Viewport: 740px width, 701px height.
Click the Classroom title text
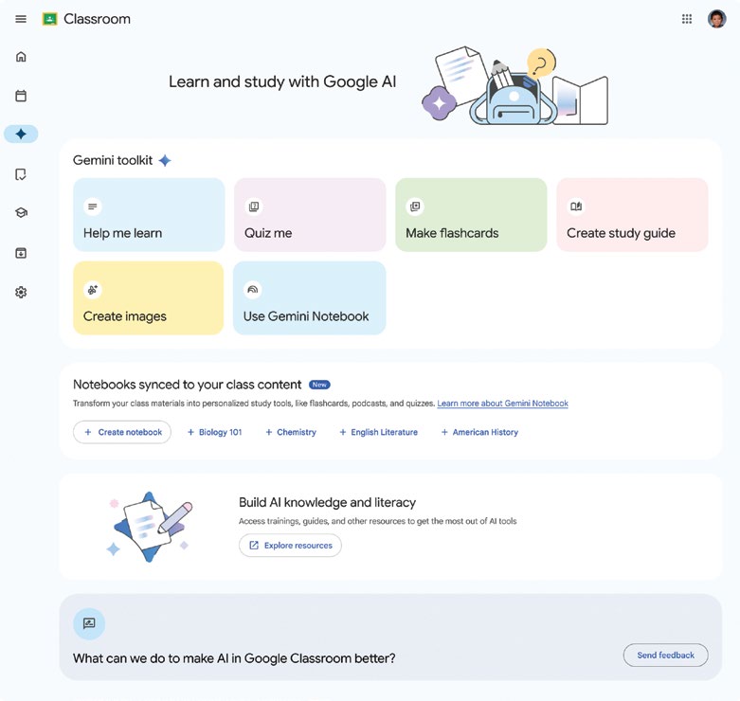click(97, 19)
